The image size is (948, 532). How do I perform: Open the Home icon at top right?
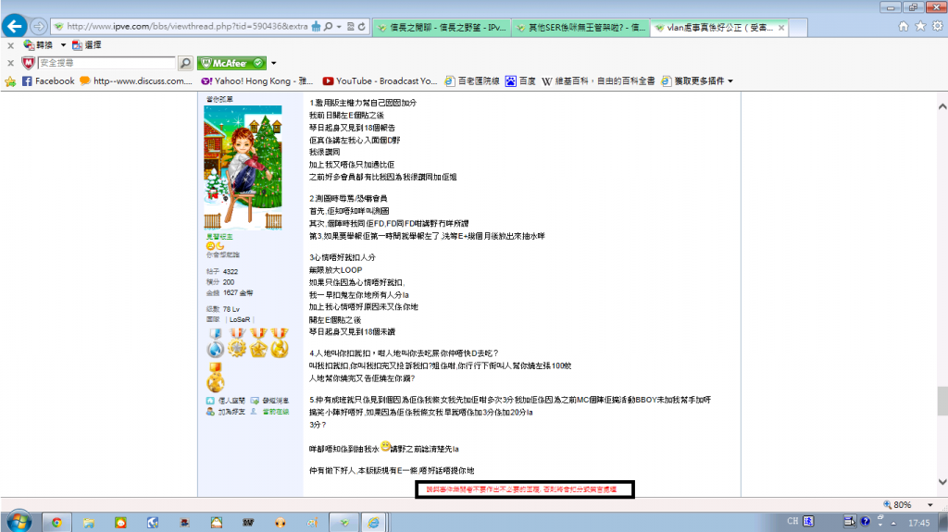click(x=904, y=27)
